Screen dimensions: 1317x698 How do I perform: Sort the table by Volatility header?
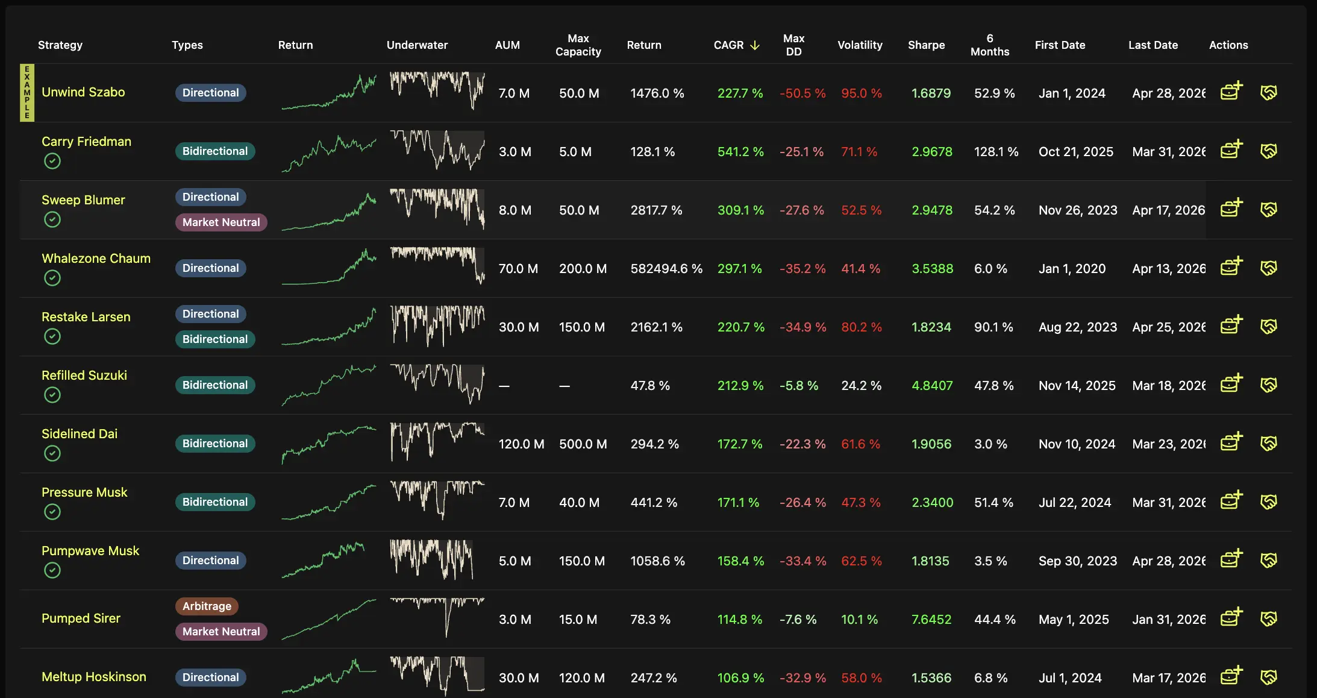860,45
